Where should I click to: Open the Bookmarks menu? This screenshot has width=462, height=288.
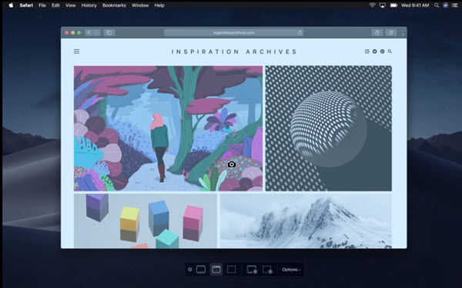point(114,5)
